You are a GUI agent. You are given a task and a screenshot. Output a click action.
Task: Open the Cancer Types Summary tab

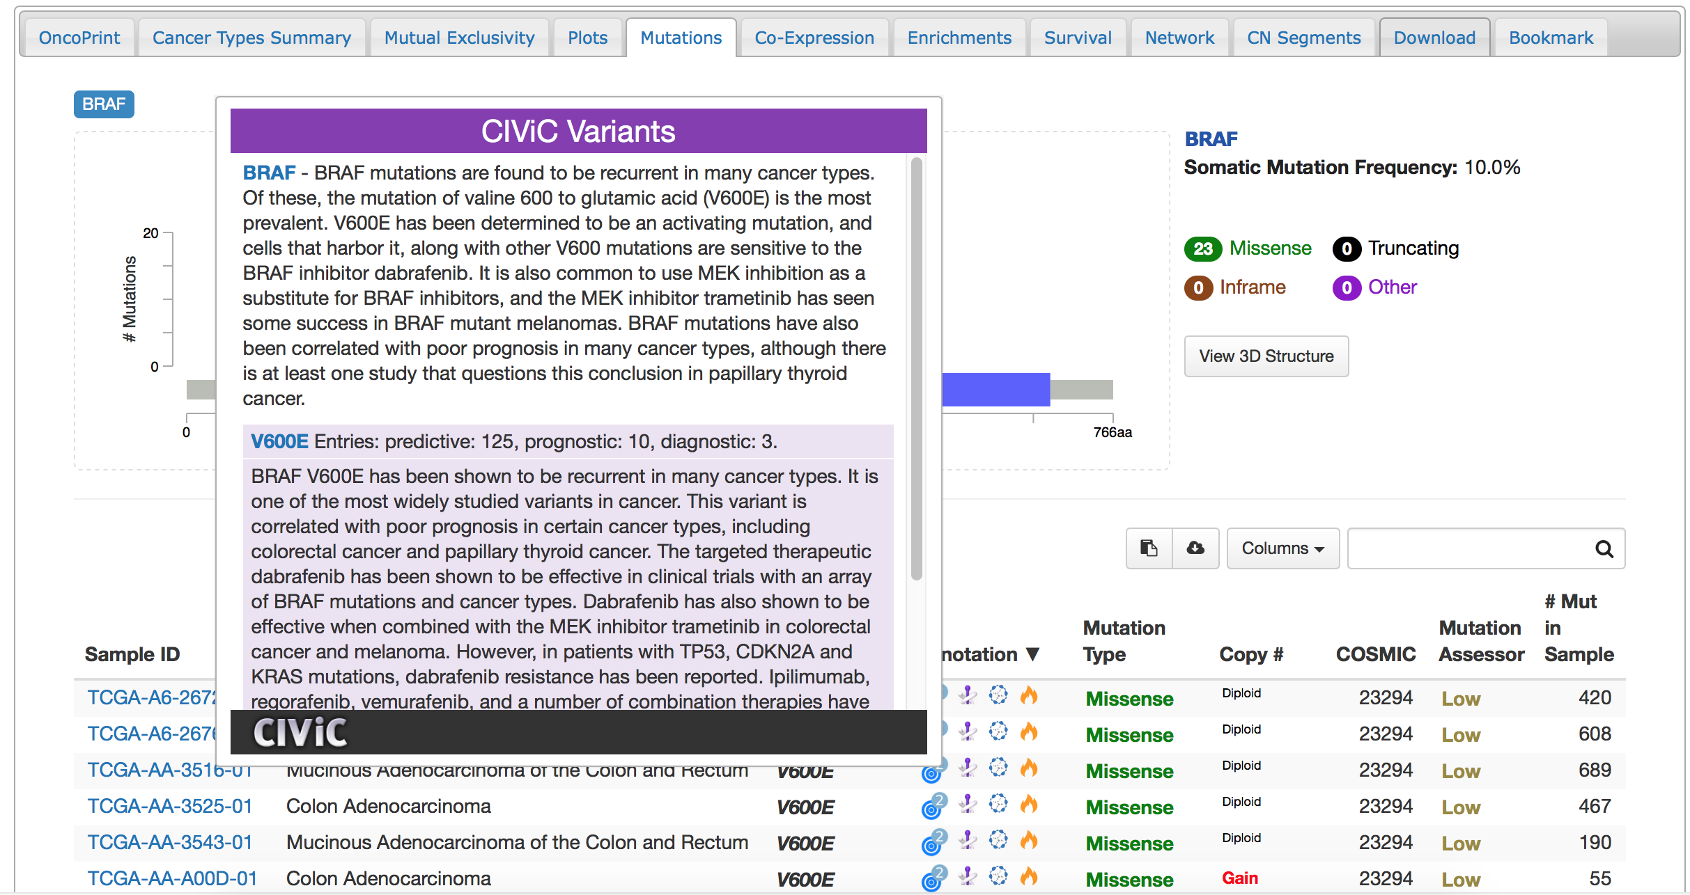251,38
